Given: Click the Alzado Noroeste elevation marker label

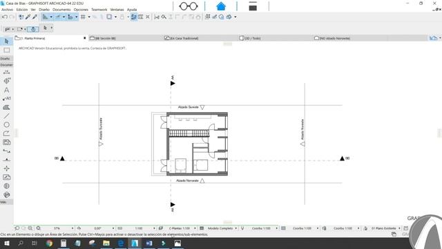Looking at the screenshot, I should (x=187, y=181).
